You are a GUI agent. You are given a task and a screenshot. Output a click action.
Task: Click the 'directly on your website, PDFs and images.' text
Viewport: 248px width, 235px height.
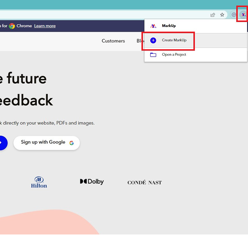pyautogui.click(x=49, y=123)
